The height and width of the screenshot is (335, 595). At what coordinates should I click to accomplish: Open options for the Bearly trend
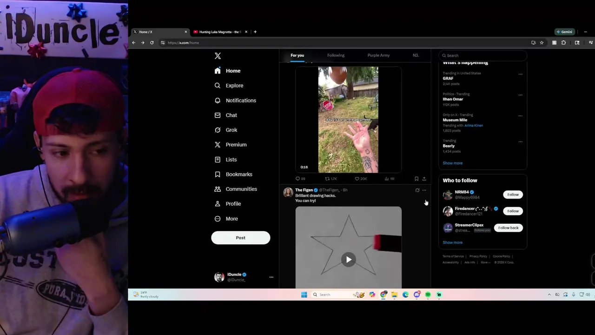(520, 141)
